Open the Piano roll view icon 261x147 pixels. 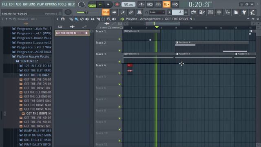click(202, 12)
